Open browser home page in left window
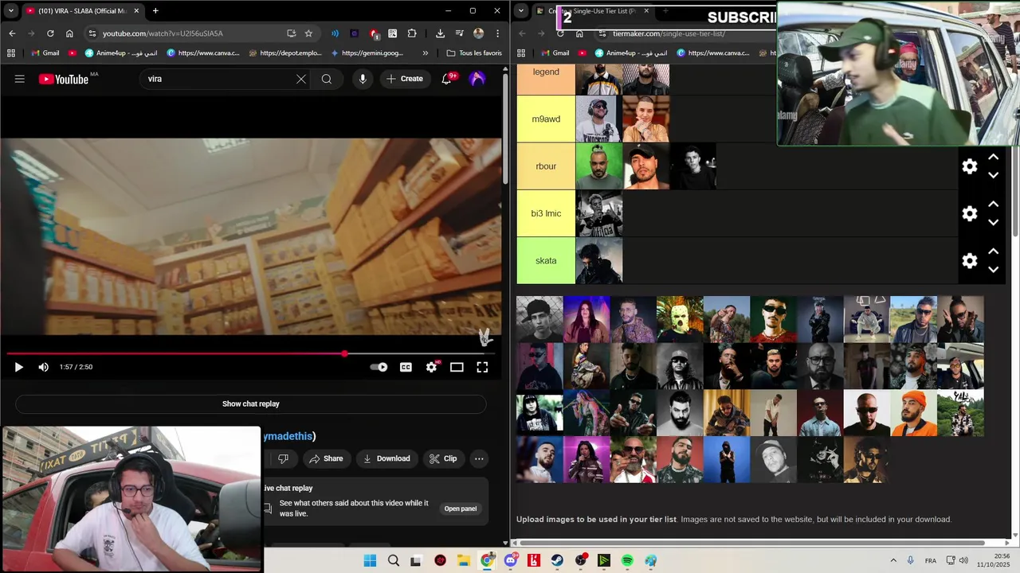This screenshot has width=1020, height=573. 69,33
